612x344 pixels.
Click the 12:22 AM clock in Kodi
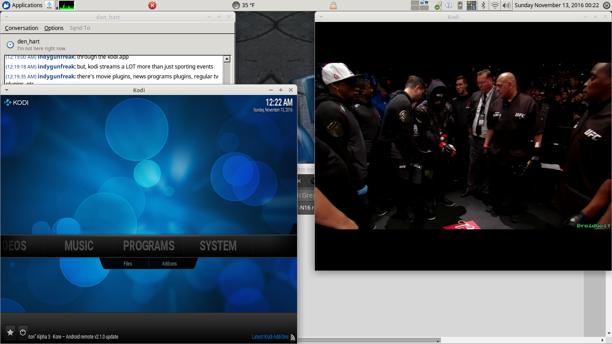(279, 102)
